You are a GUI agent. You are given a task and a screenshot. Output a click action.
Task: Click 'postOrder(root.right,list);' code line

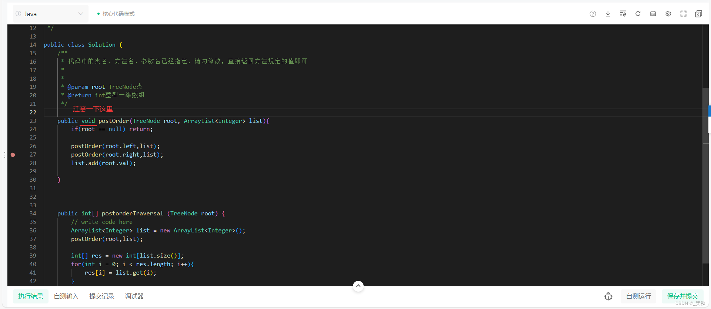(x=117, y=155)
